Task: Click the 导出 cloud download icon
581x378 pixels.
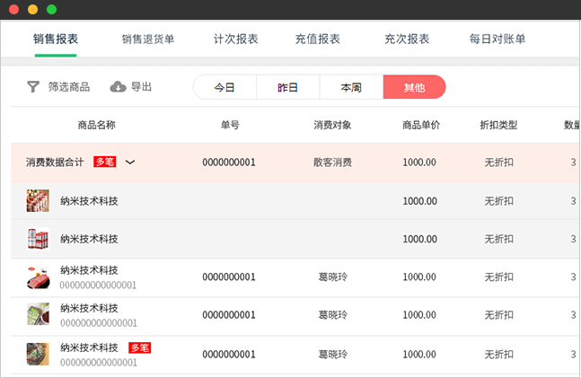Action: tap(119, 87)
